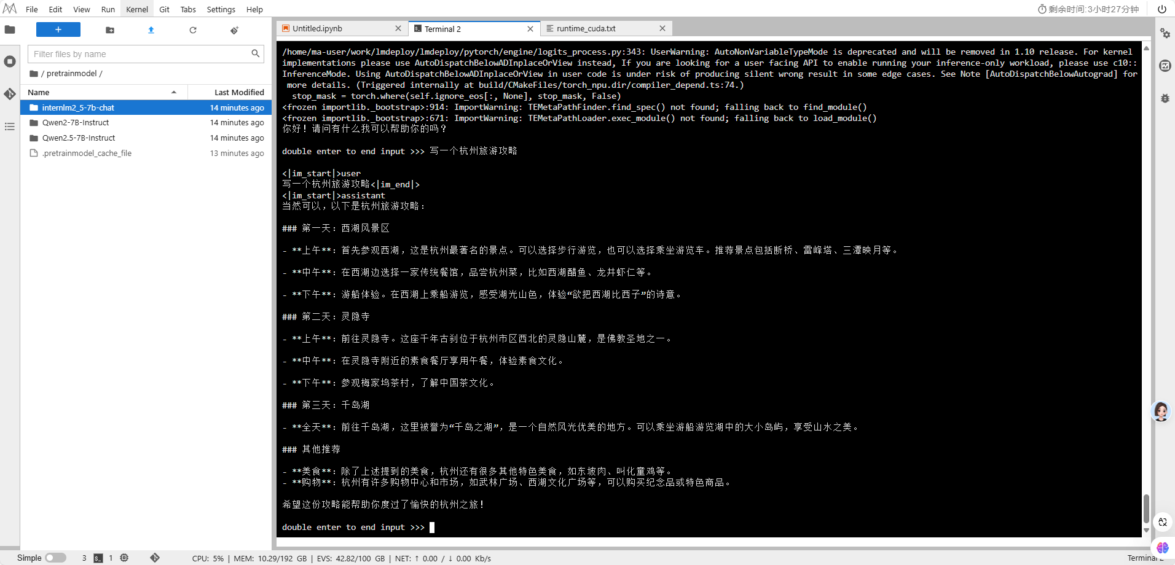Image resolution: width=1175 pixels, height=565 pixels.
Task: Click the terminal scrollbar thumb
Action: (1146, 508)
